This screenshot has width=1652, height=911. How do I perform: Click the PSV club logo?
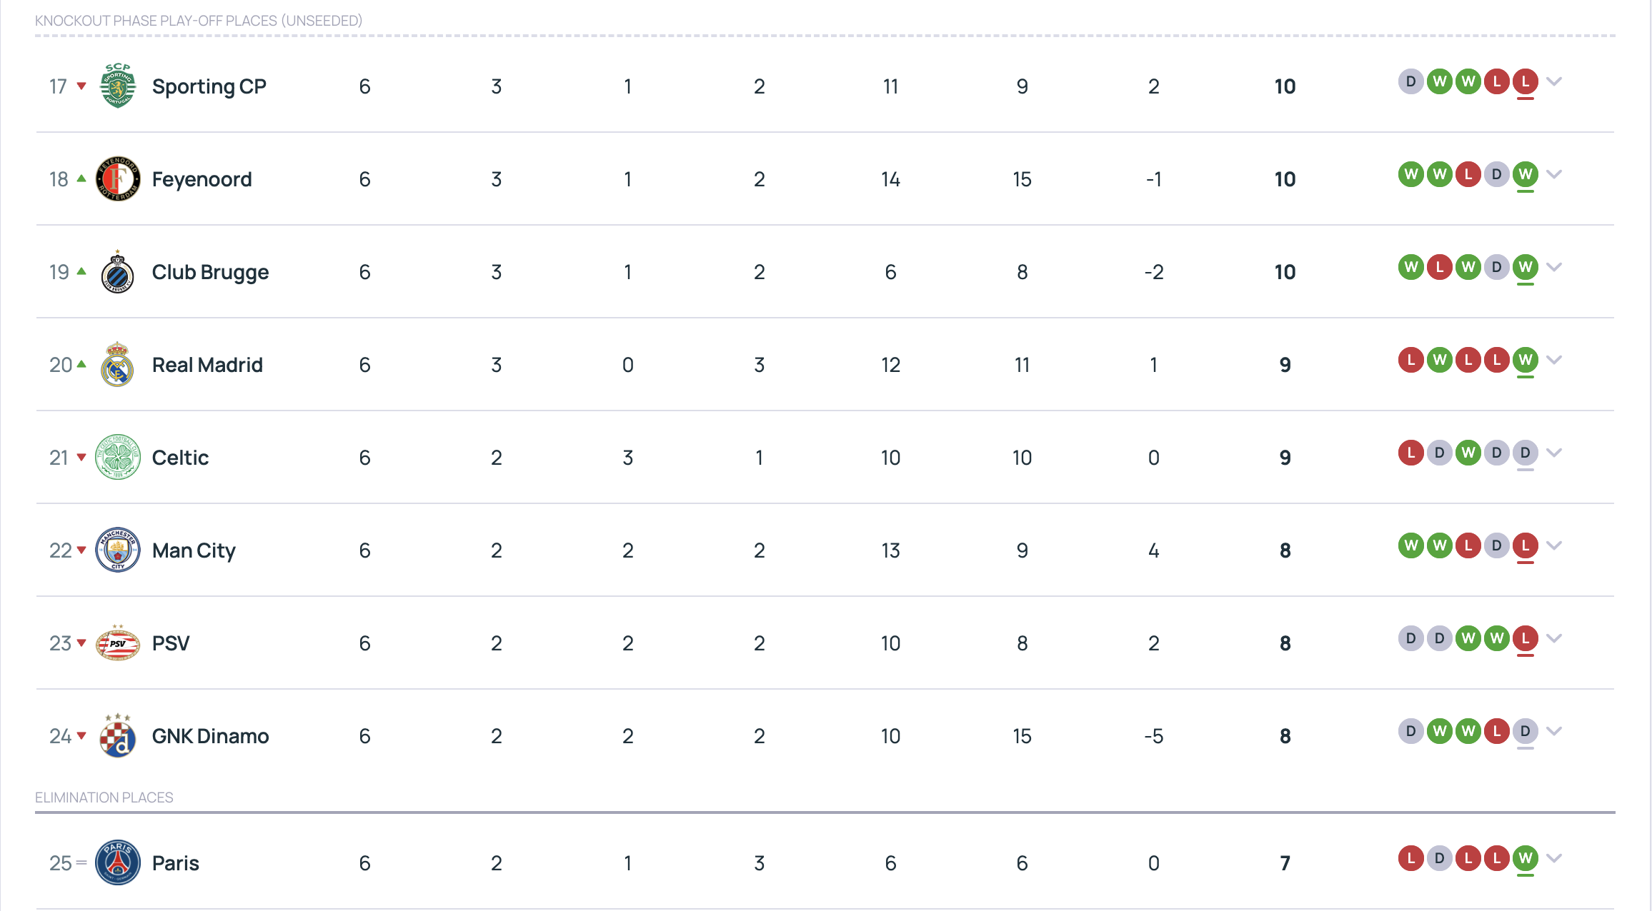(x=118, y=643)
